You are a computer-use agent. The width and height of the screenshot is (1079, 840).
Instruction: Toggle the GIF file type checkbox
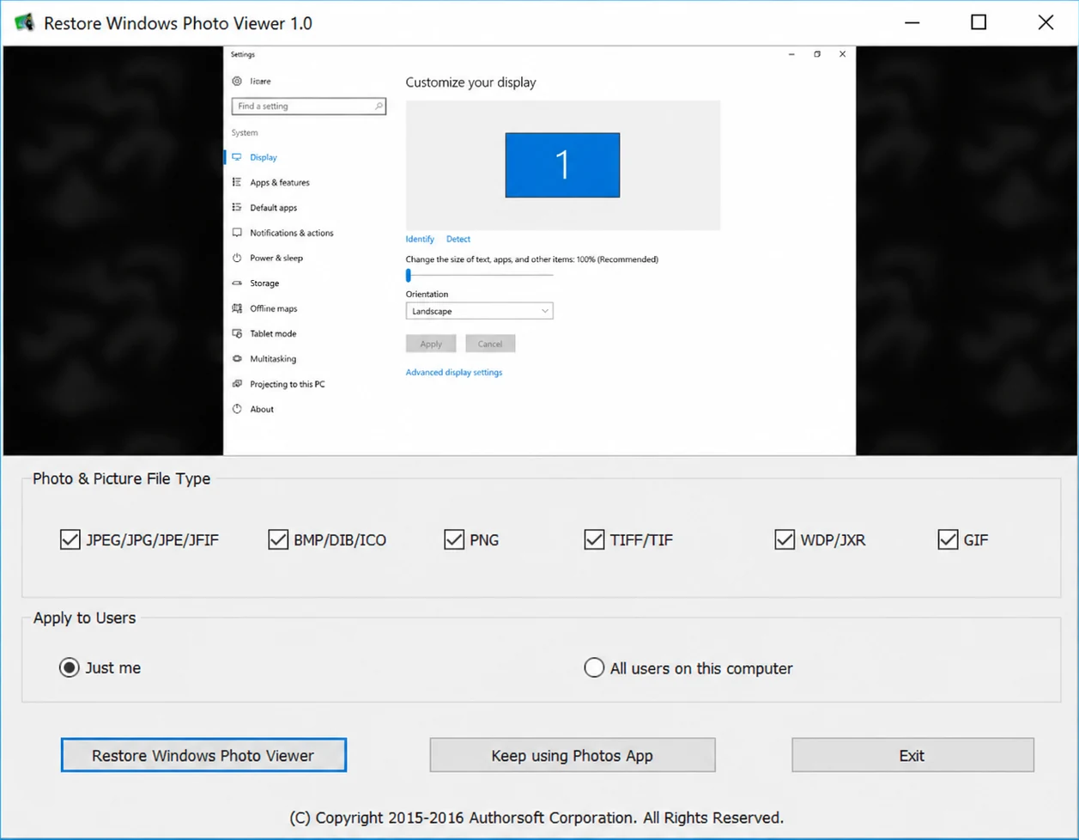tap(948, 539)
